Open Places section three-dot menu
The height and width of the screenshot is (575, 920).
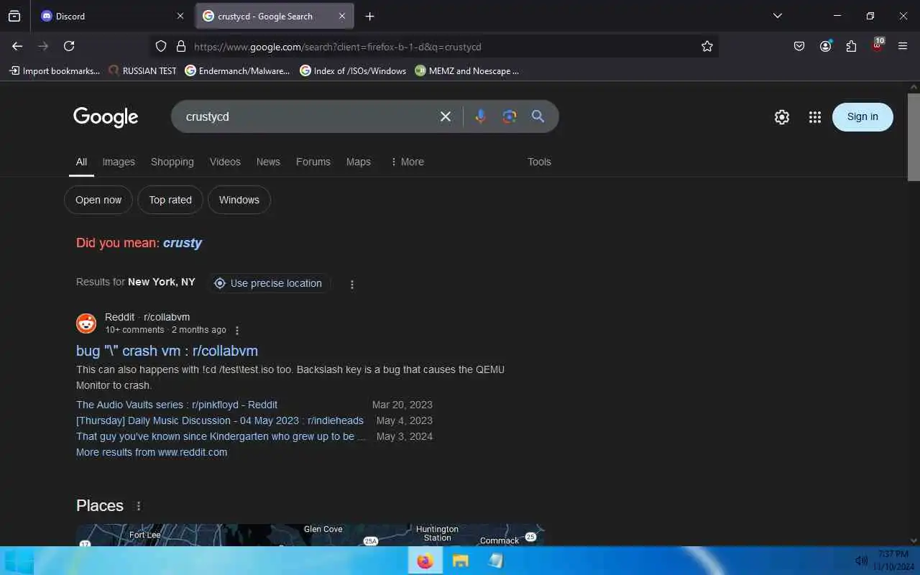point(139,506)
